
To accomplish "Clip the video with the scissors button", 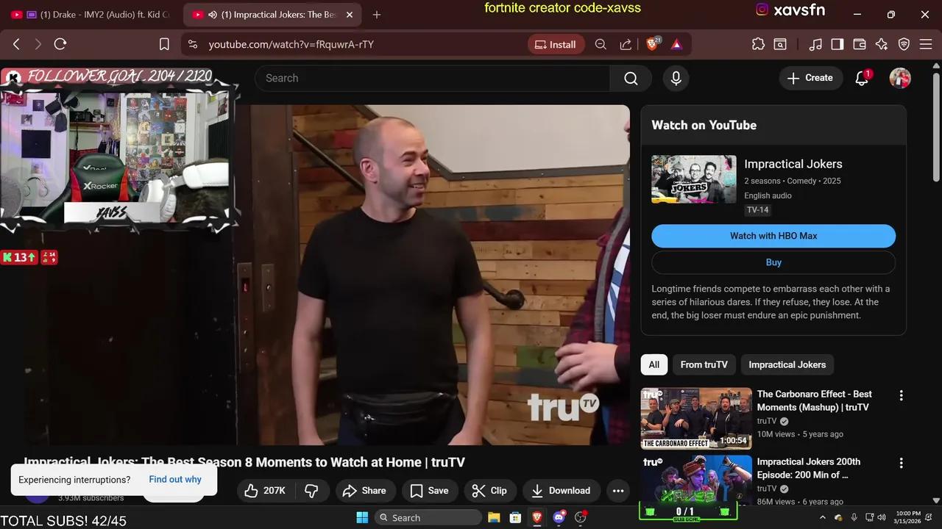I will click(x=490, y=491).
